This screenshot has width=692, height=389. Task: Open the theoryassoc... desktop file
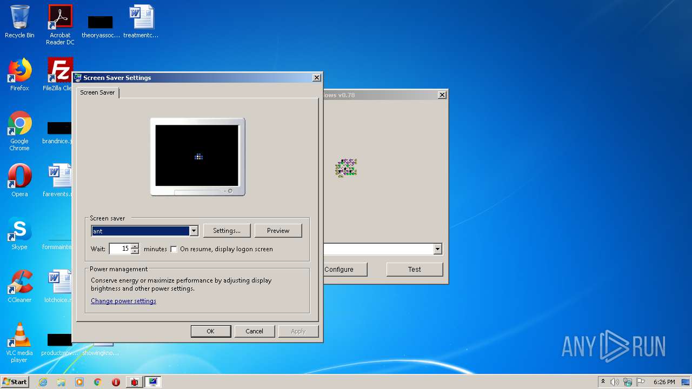tap(101, 25)
